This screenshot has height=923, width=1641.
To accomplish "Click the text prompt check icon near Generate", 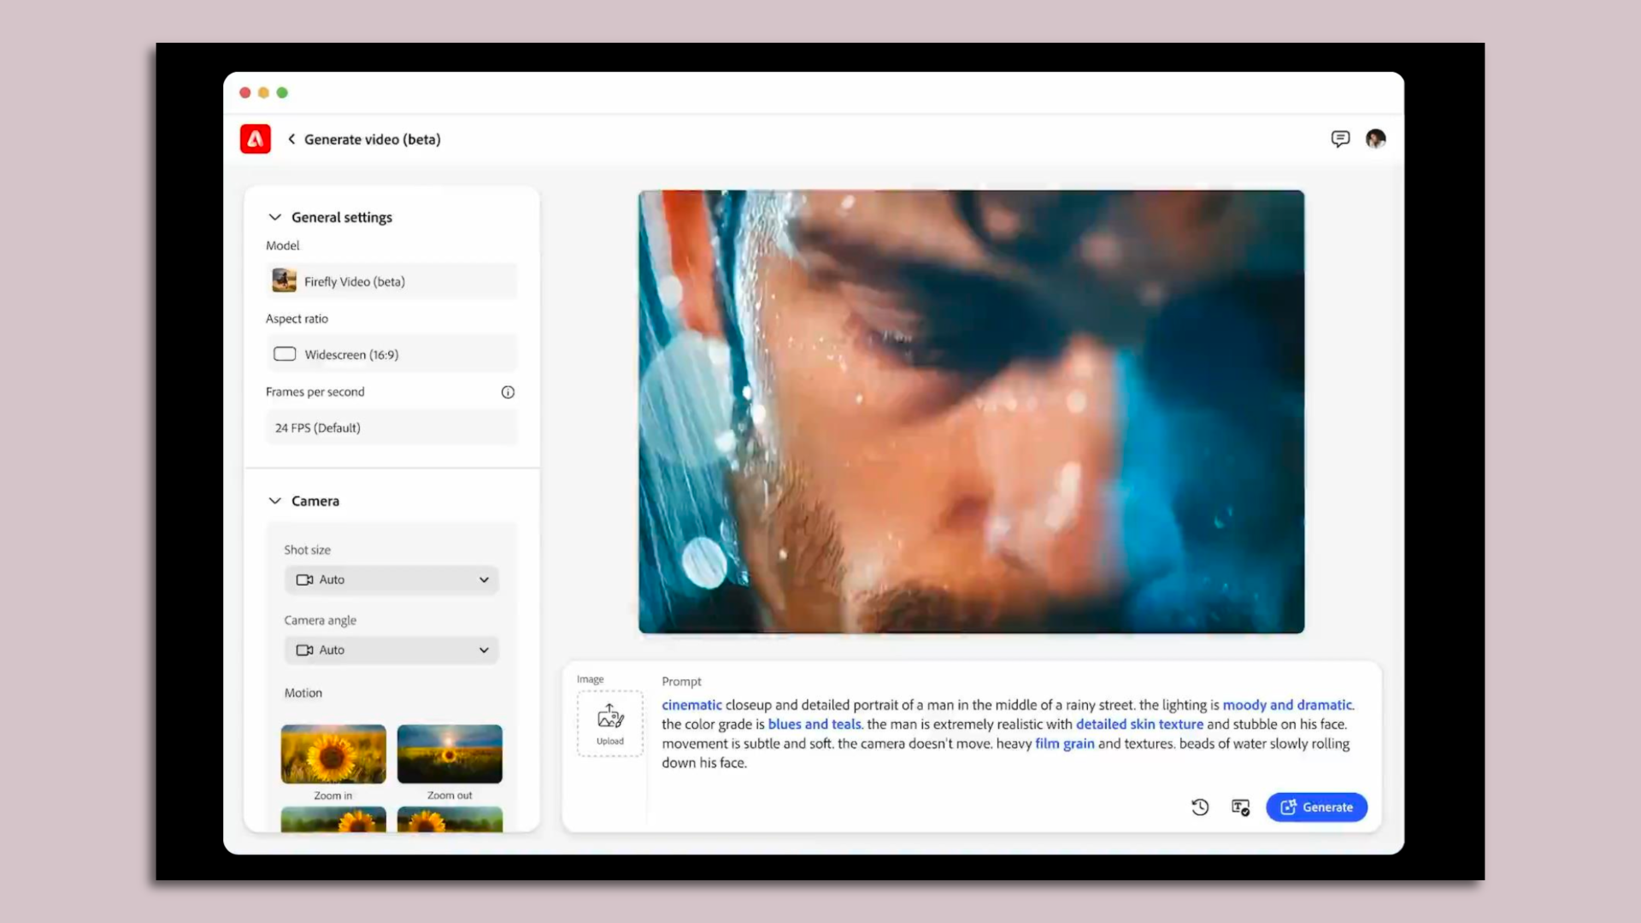I will click(1241, 807).
